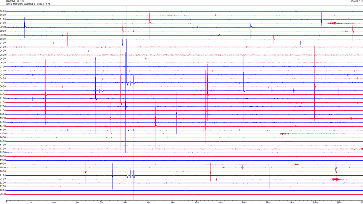The image size is (363, 204).
Task: Select the '14m' axis tick label
Action: [173, 202]
